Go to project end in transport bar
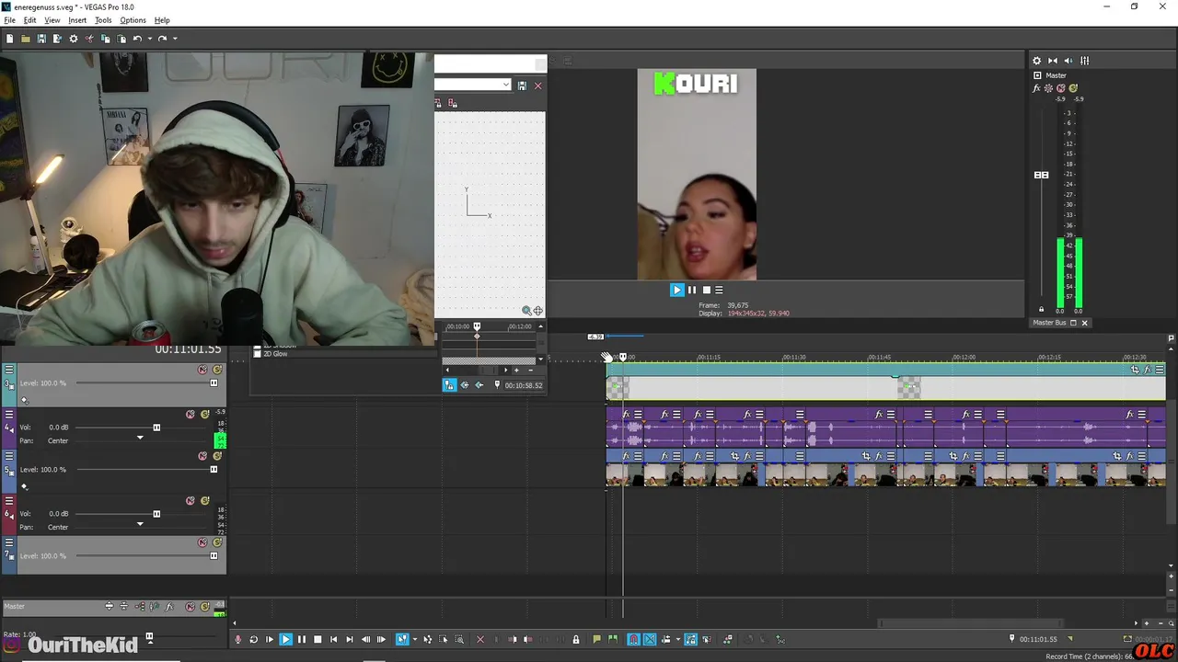Image resolution: width=1178 pixels, height=662 pixels. [x=350, y=639]
